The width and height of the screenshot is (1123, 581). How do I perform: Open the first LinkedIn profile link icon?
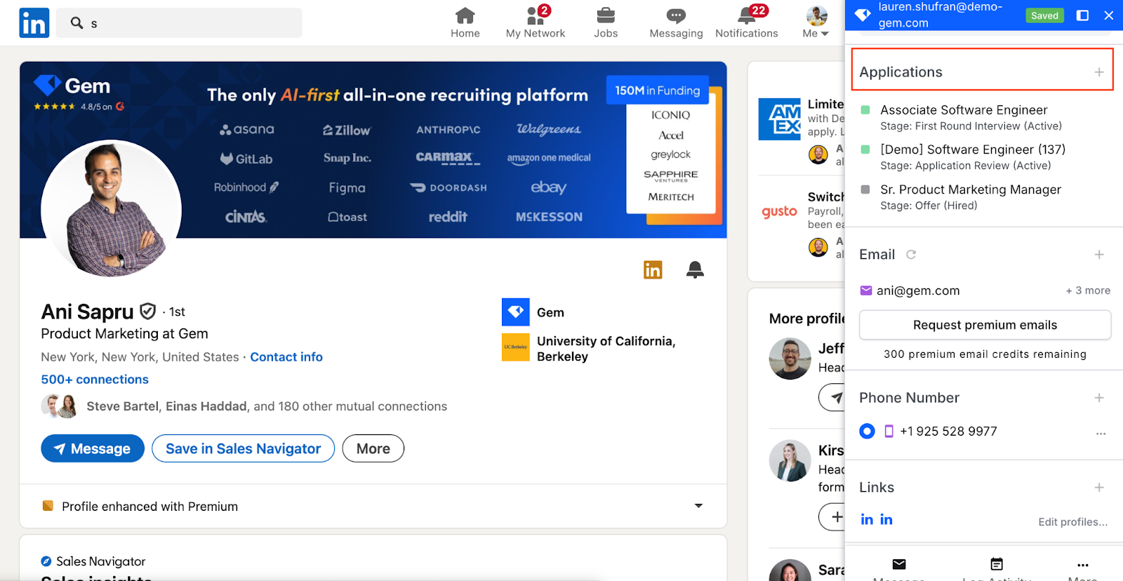click(x=867, y=519)
